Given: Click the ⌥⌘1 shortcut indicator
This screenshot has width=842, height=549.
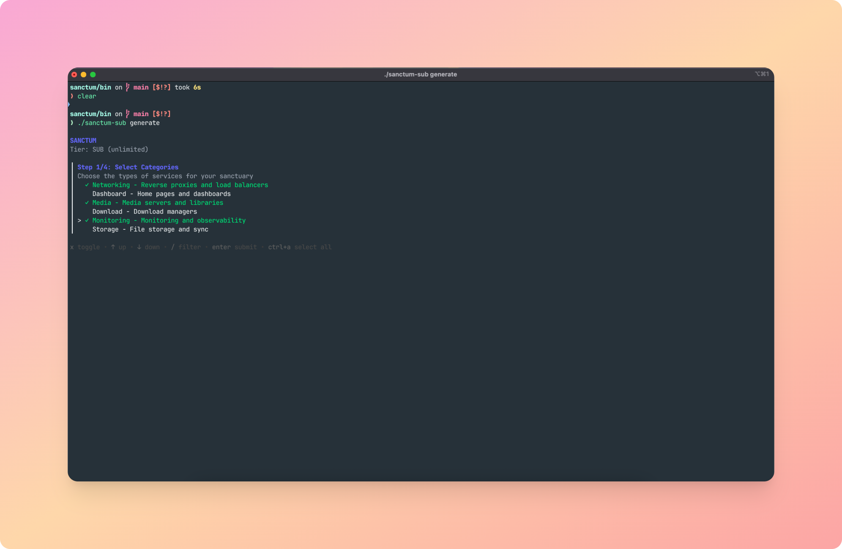Looking at the screenshot, I should (x=762, y=74).
